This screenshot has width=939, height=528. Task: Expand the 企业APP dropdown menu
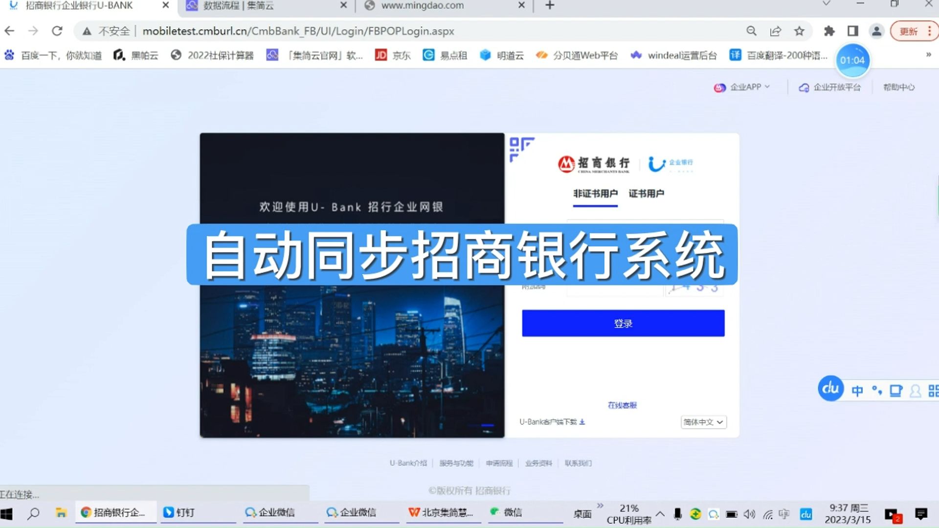coord(742,87)
